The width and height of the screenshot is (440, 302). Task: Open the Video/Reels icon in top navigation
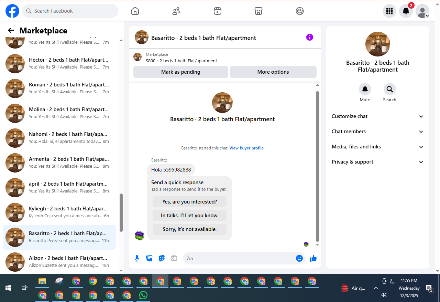(x=217, y=11)
